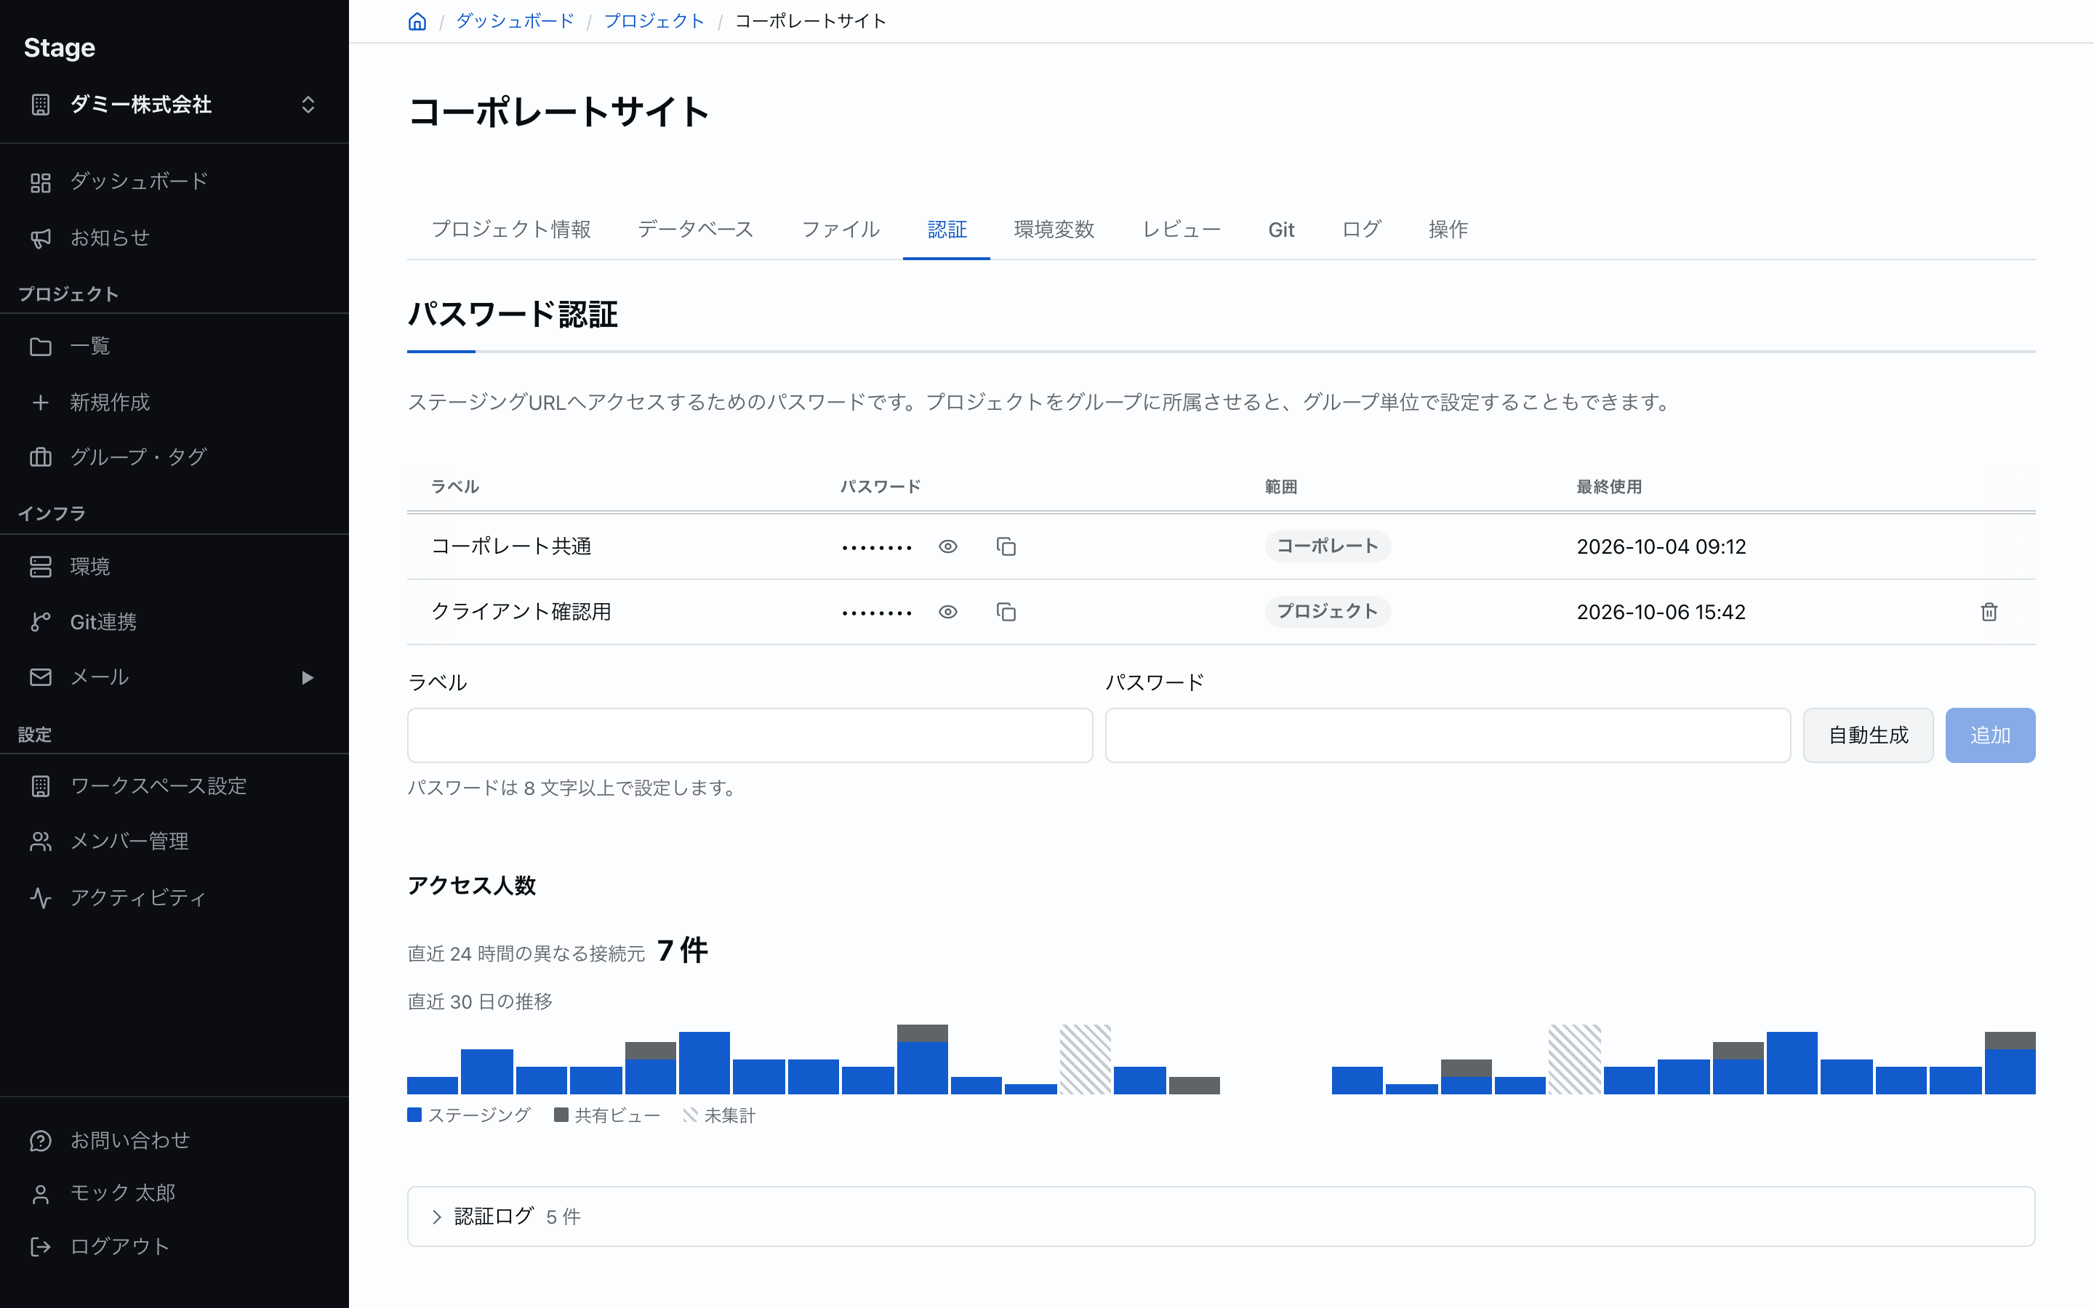Switch to ログ tab
Screen dimensions: 2094x1308
tap(1361, 229)
